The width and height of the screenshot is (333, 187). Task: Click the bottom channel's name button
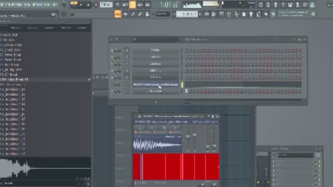(156, 91)
